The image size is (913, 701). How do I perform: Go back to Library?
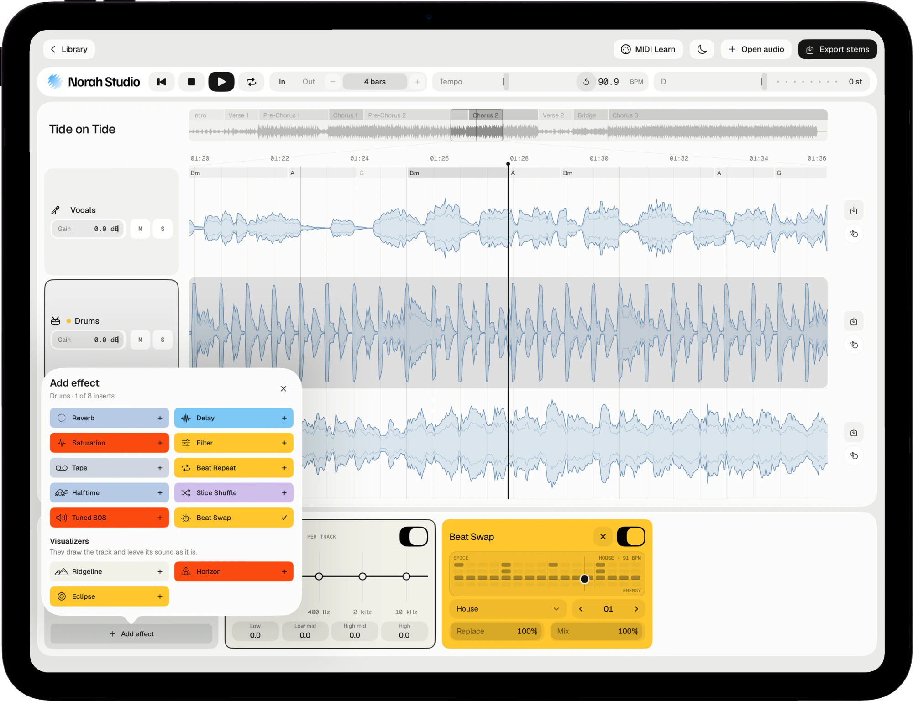69,49
